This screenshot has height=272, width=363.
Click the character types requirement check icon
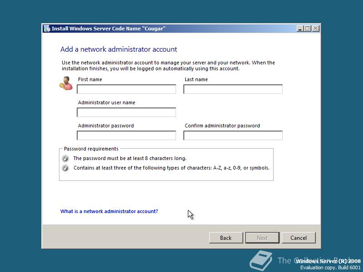click(65, 168)
